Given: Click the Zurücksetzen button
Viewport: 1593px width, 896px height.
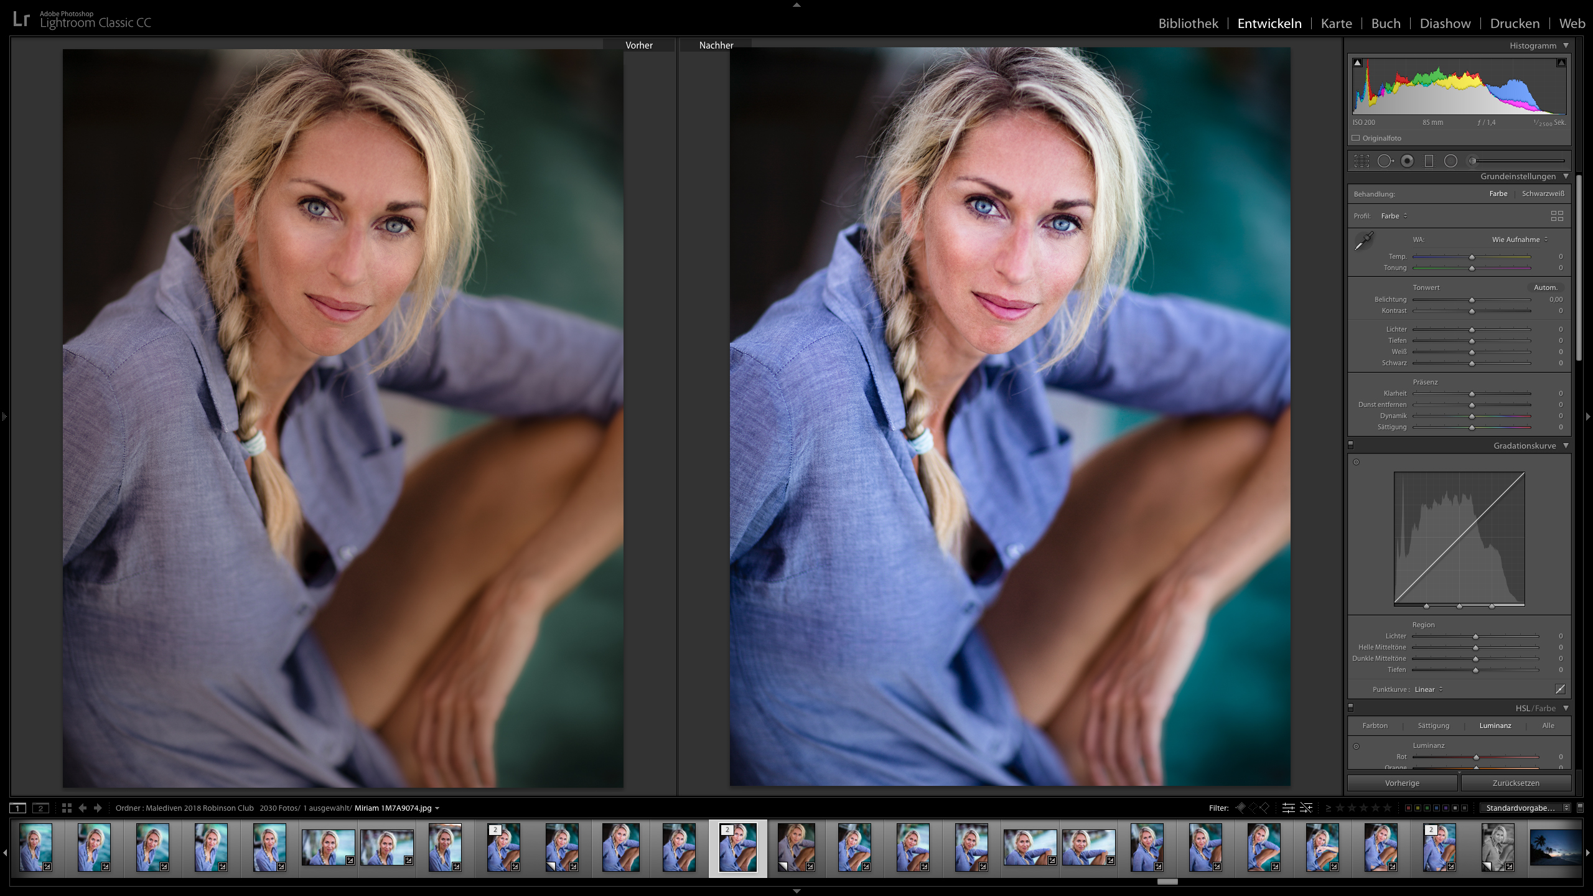Looking at the screenshot, I should tap(1516, 783).
